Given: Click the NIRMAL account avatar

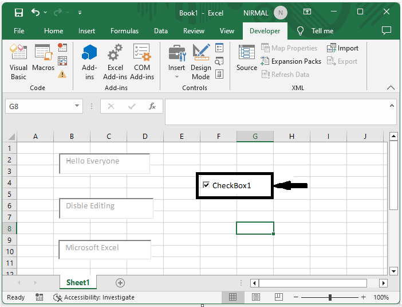Looking at the screenshot, I should pos(280,13).
